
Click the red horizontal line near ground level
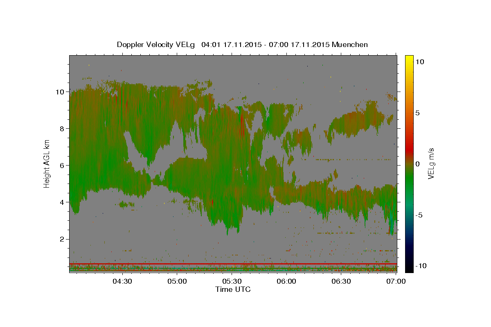click(233, 264)
